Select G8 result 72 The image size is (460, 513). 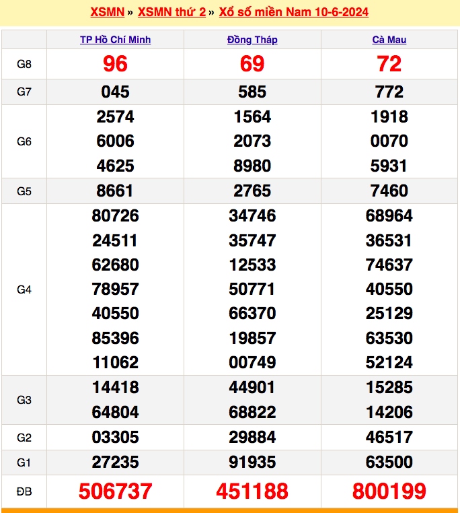click(389, 64)
